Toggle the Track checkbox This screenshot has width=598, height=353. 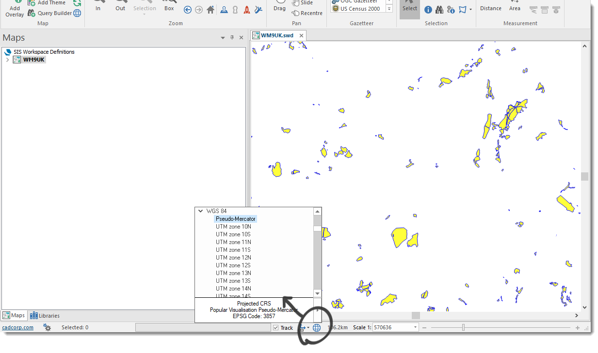point(276,328)
